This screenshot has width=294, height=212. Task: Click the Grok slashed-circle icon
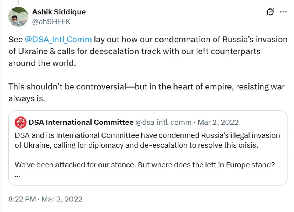(x=270, y=12)
